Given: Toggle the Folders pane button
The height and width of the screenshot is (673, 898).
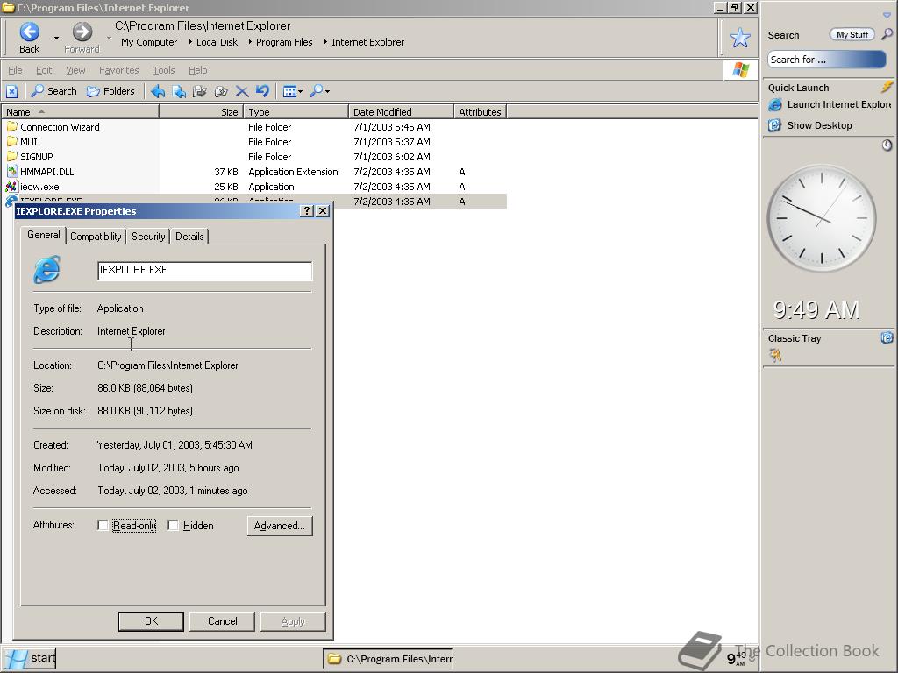Looking at the screenshot, I should [x=110, y=91].
